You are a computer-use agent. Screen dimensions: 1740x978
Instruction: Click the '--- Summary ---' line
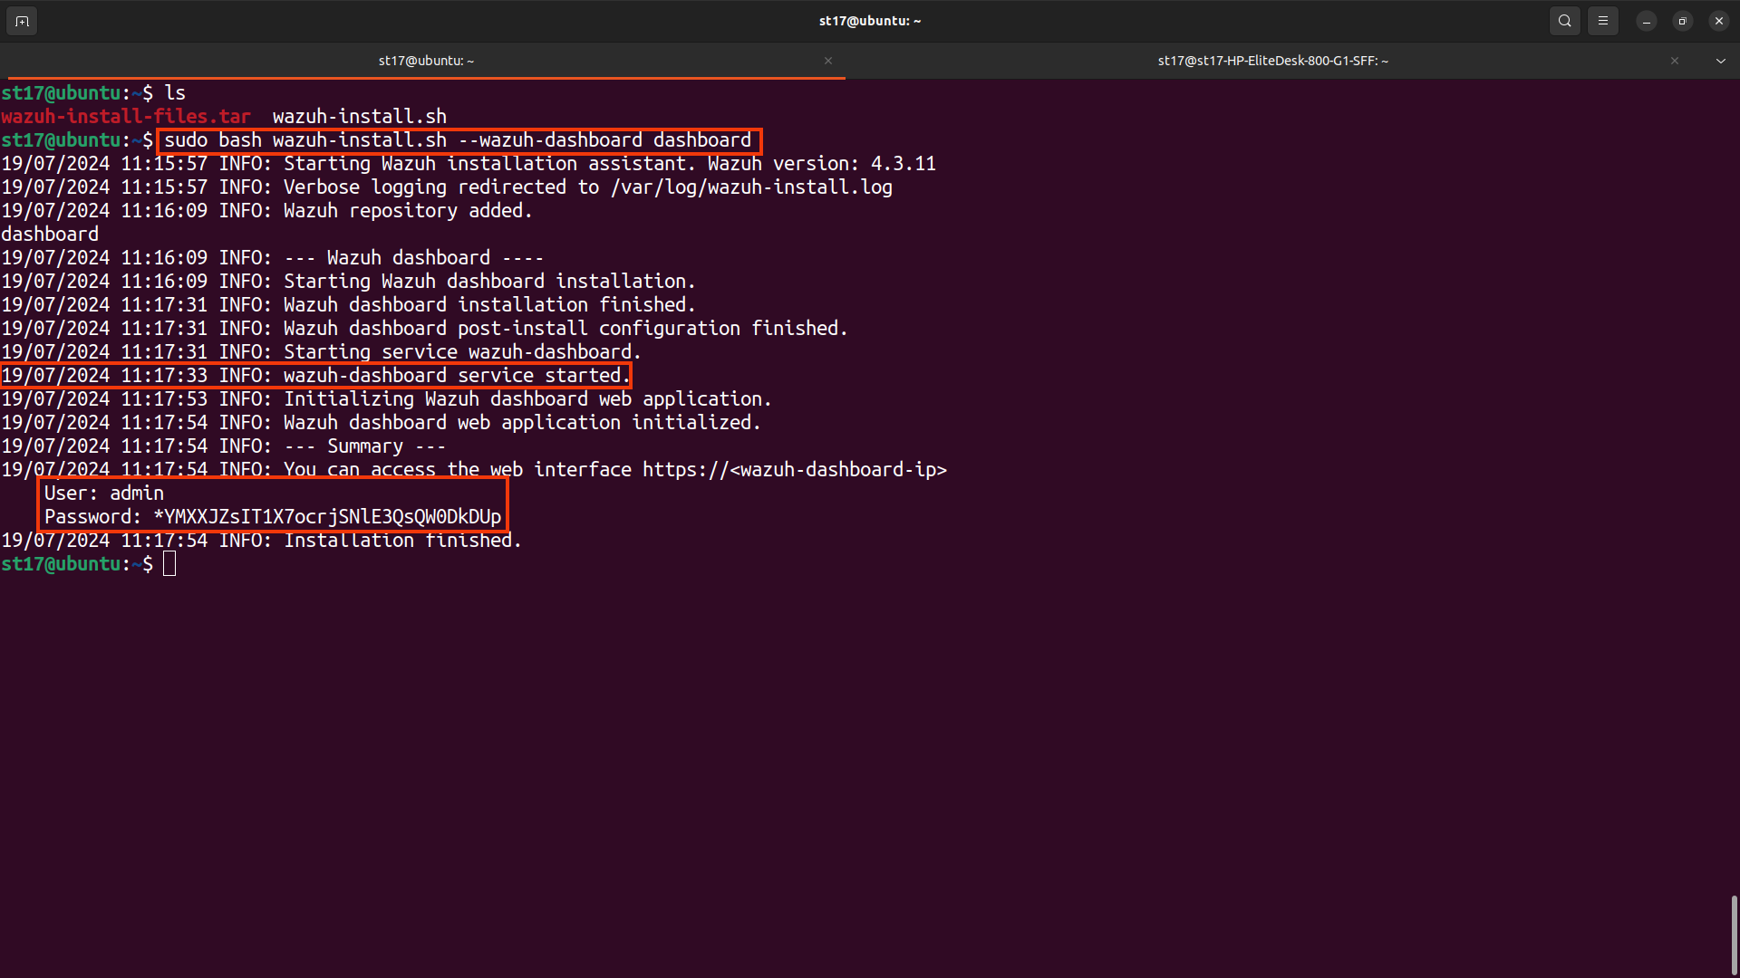click(223, 446)
